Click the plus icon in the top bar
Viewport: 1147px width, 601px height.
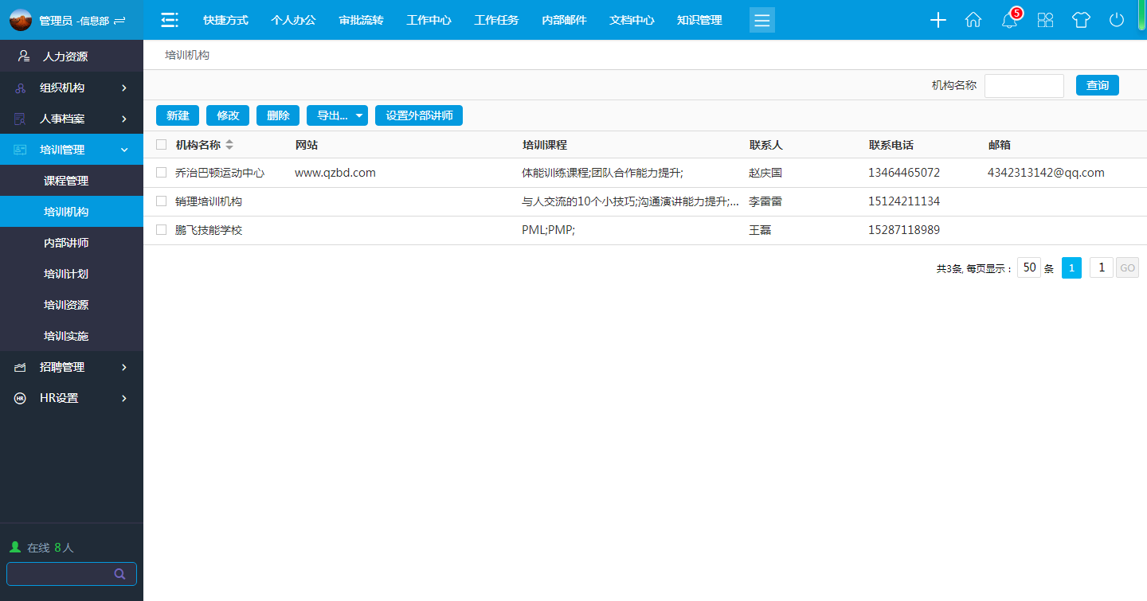(938, 21)
